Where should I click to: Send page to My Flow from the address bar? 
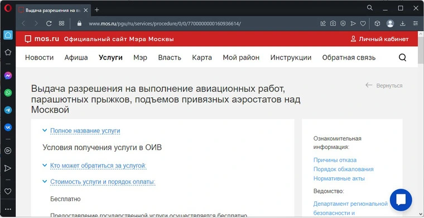click(x=353, y=23)
